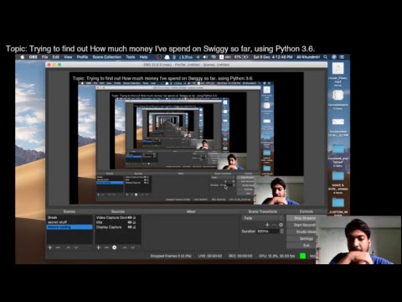Image resolution: width=402 pixels, height=302 pixels.
Task: Open the OBS application menu
Action: click(33, 57)
